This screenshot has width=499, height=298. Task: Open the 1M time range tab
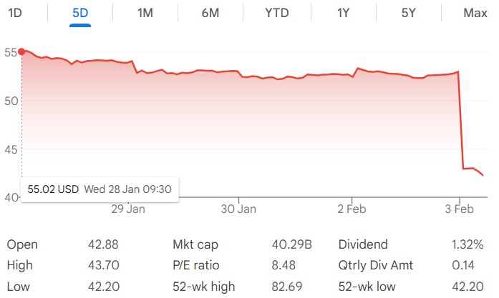[145, 13]
